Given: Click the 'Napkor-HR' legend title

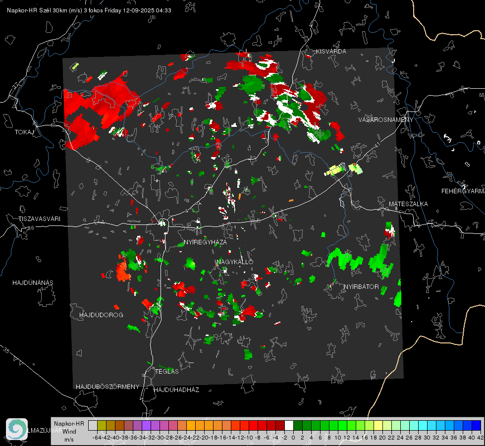Looking at the screenshot, I should 69,424.
